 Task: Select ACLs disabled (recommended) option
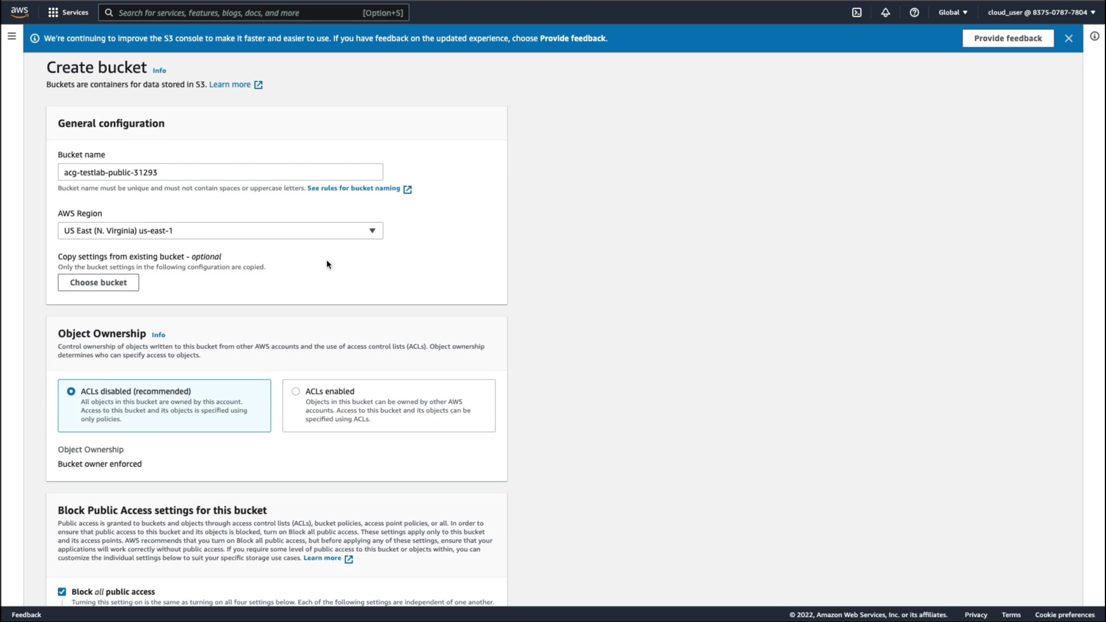coord(71,391)
